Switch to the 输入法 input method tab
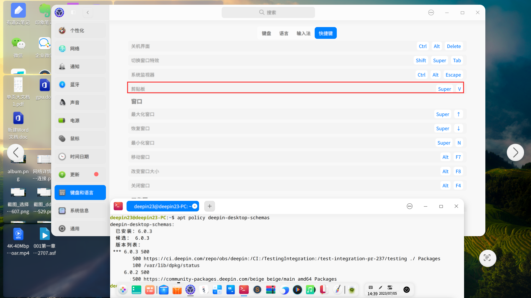Screen dimensions: 531x298 coord(303,33)
